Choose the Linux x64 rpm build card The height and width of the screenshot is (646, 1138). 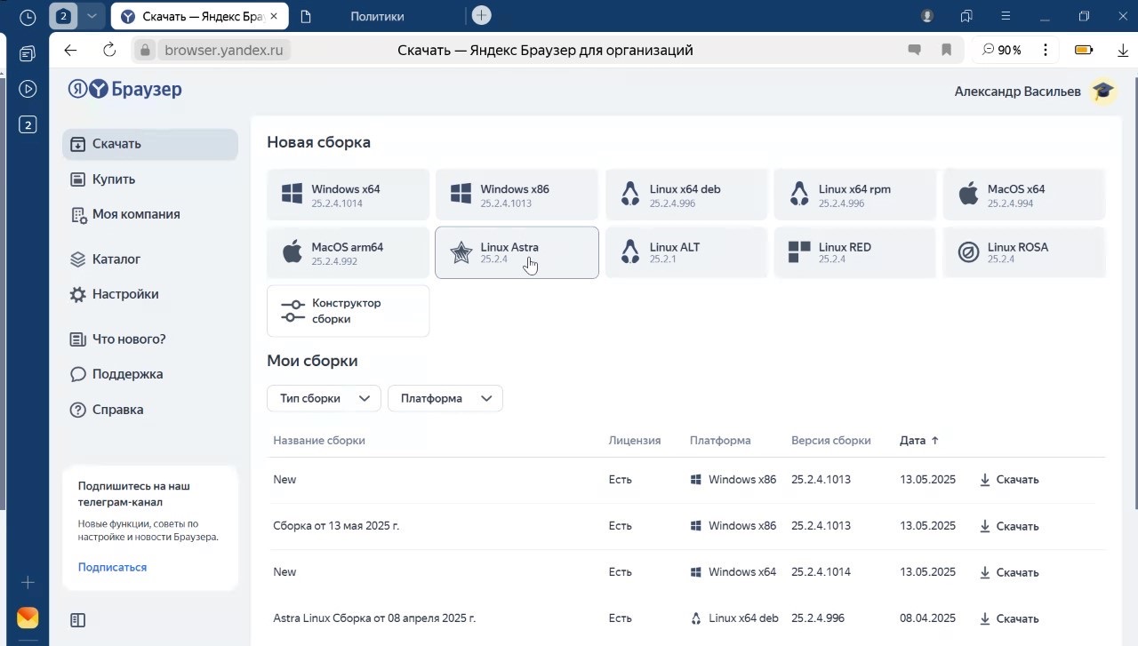click(x=855, y=195)
